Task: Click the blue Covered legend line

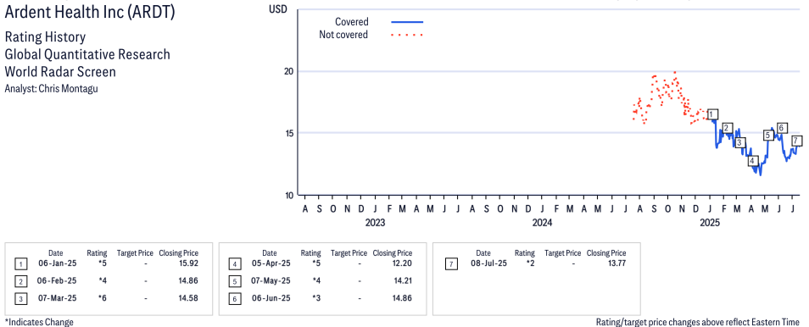Action: [x=407, y=22]
